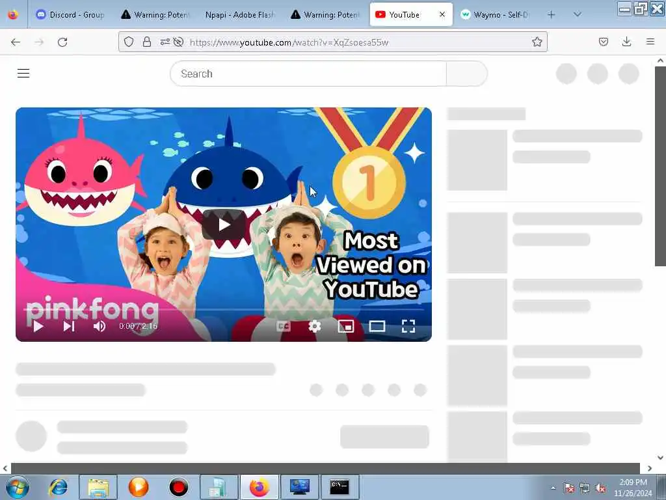Viewport: 666px width, 500px height.
Task: View site security padlock information
Action: coord(147,42)
